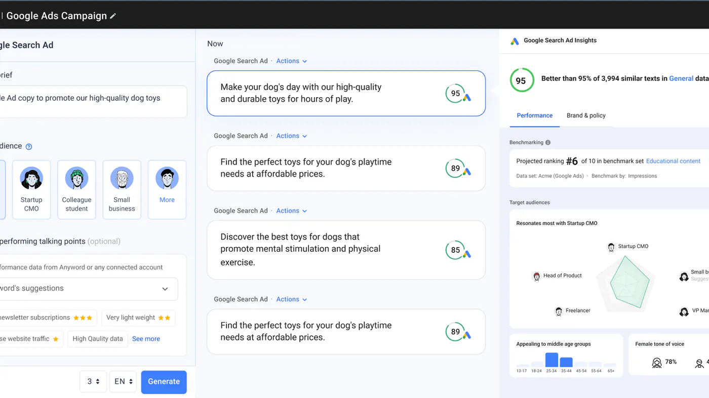Select the Very light weight talking point
The width and height of the screenshot is (709, 398).
138,318
